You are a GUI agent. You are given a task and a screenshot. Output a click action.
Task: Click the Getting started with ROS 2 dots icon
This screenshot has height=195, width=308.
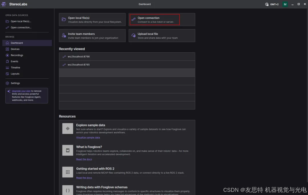pos(68,172)
